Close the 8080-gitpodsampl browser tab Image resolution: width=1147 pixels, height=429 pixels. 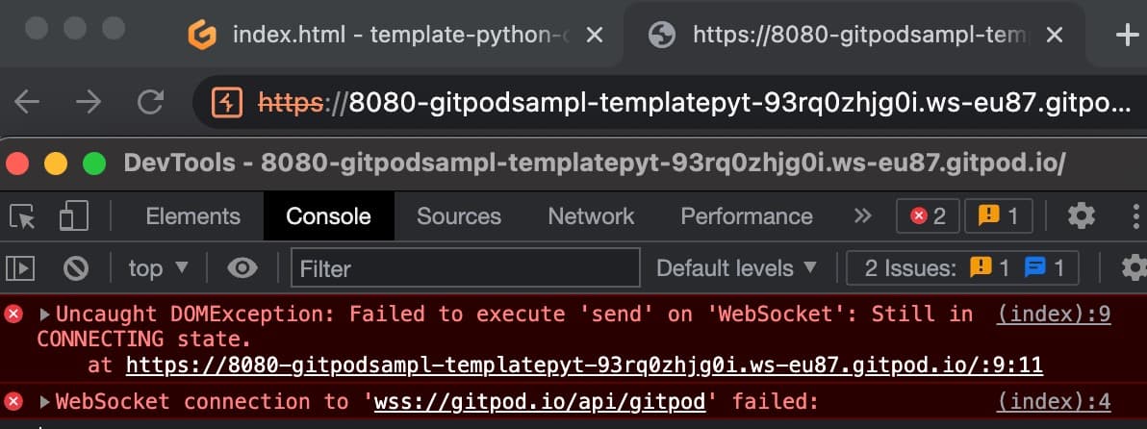tap(1054, 35)
